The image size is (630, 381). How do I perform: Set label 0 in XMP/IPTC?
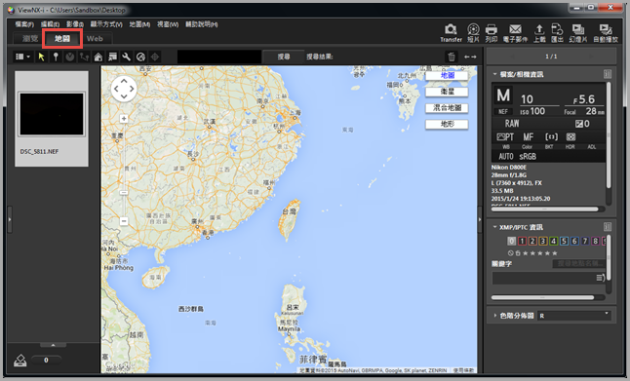(x=511, y=241)
